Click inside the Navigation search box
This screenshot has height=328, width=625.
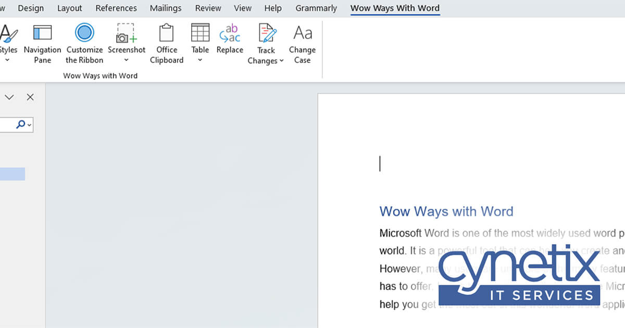10,124
